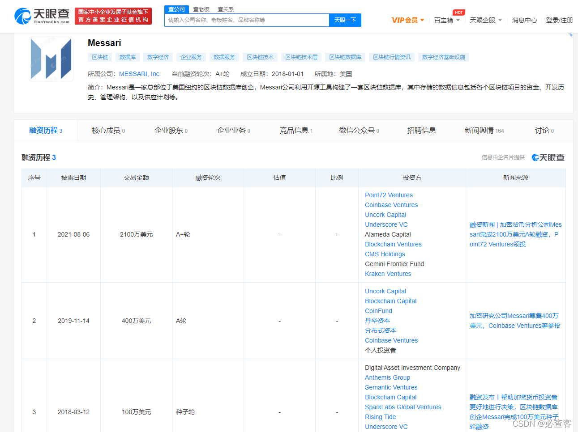The height and width of the screenshot is (432, 578).
Task: Open Uncork Capital in the A轮 row
Action: pos(385,291)
